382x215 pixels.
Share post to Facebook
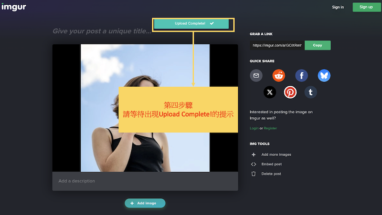(301, 75)
